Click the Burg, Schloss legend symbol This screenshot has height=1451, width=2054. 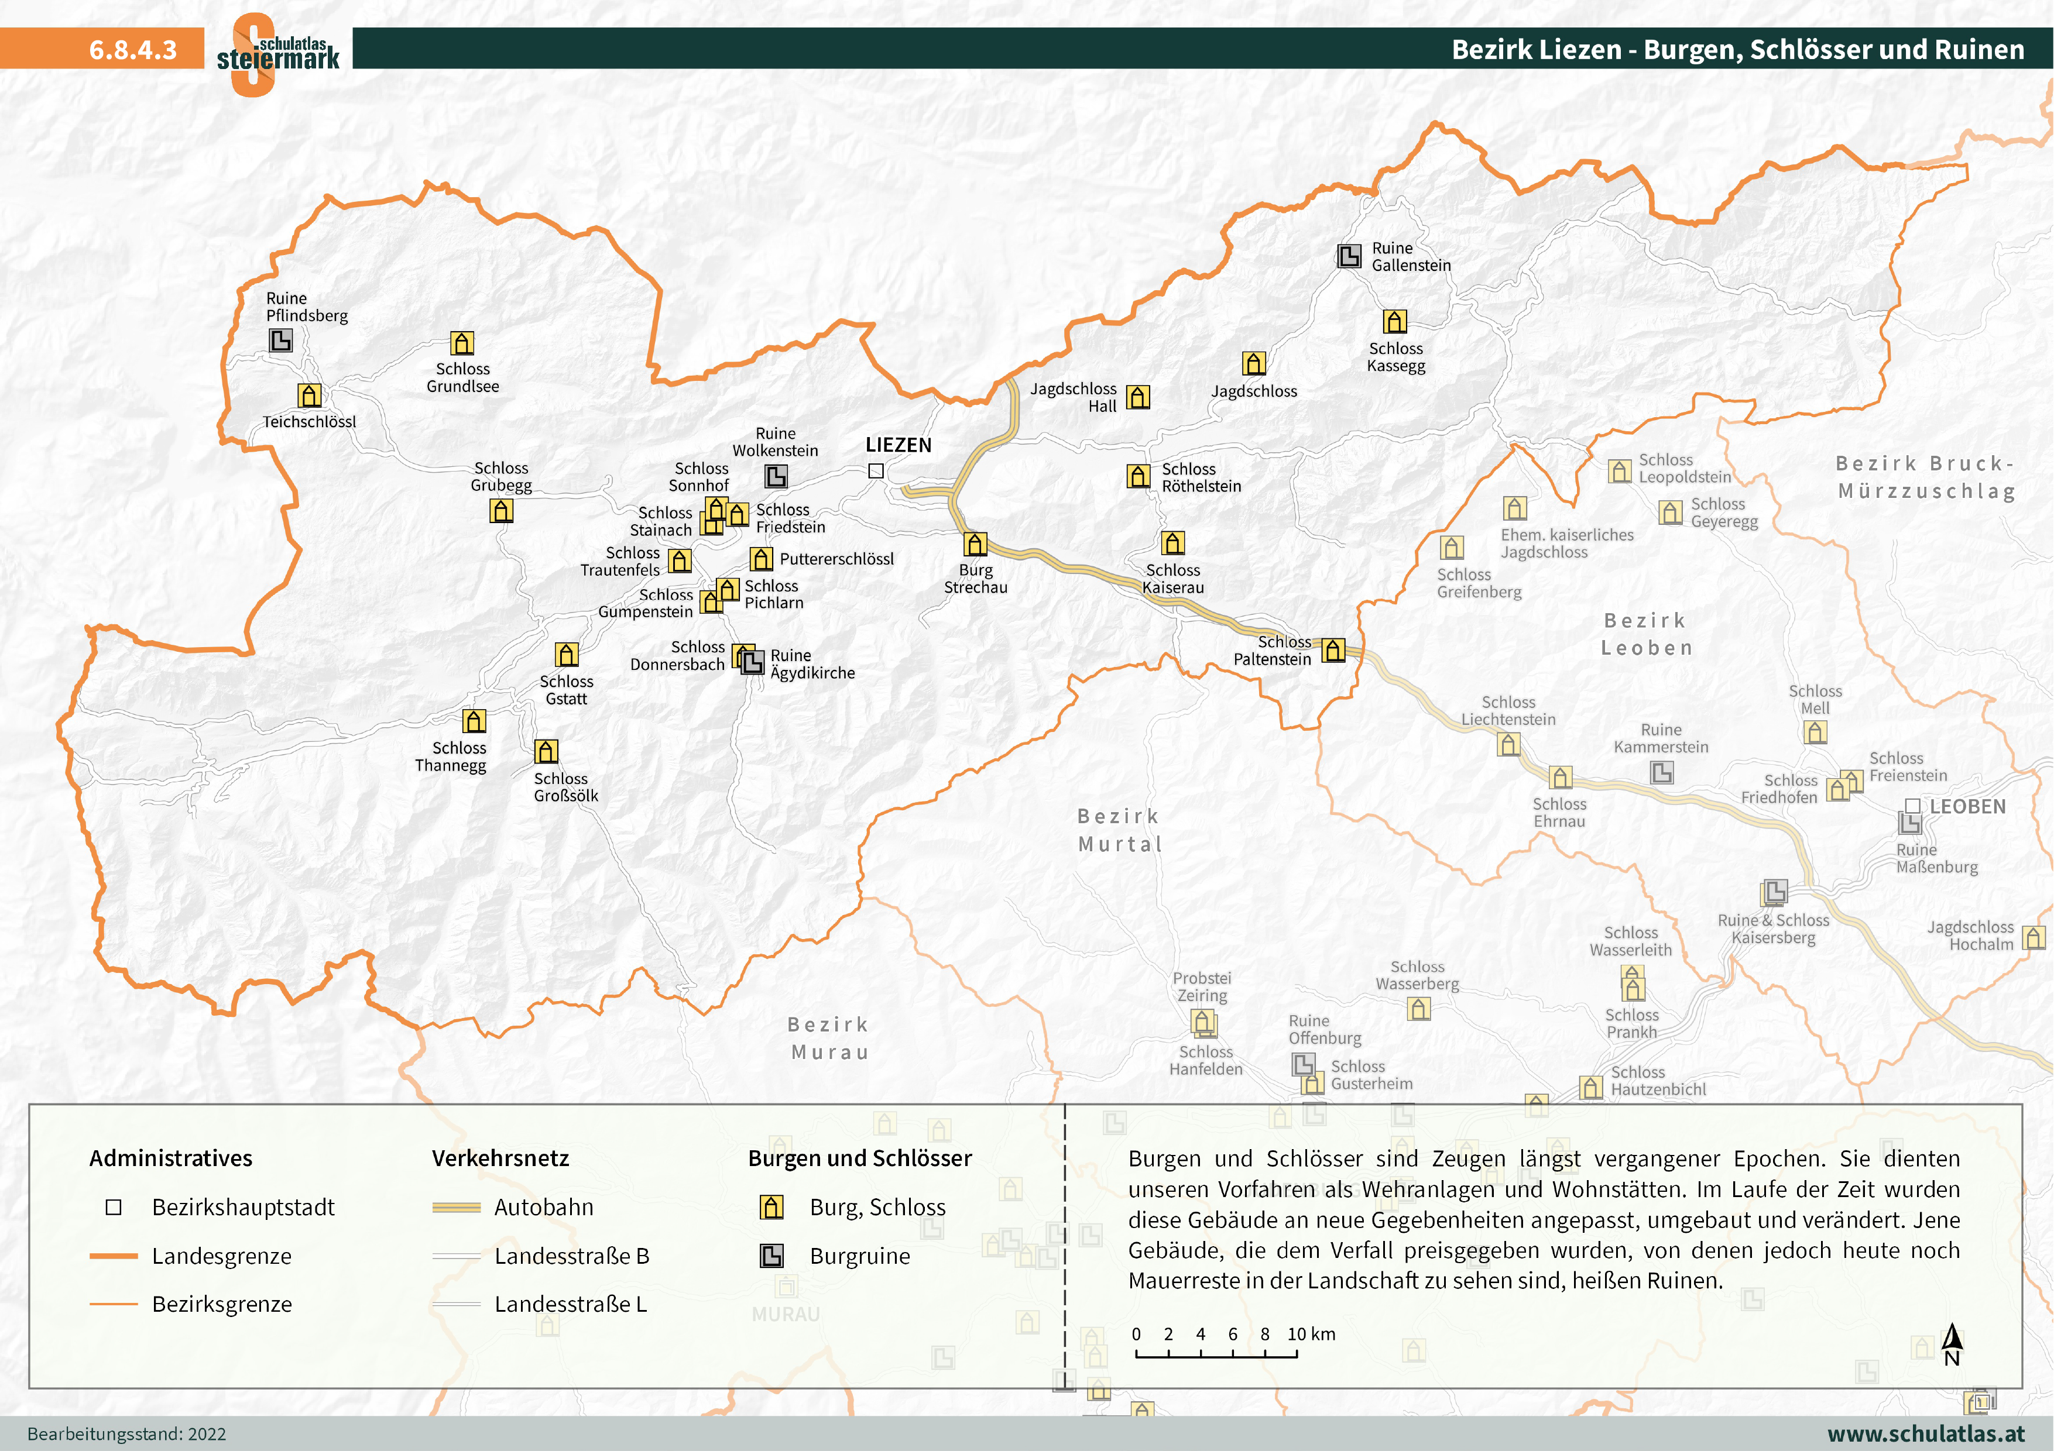pyautogui.click(x=771, y=1207)
